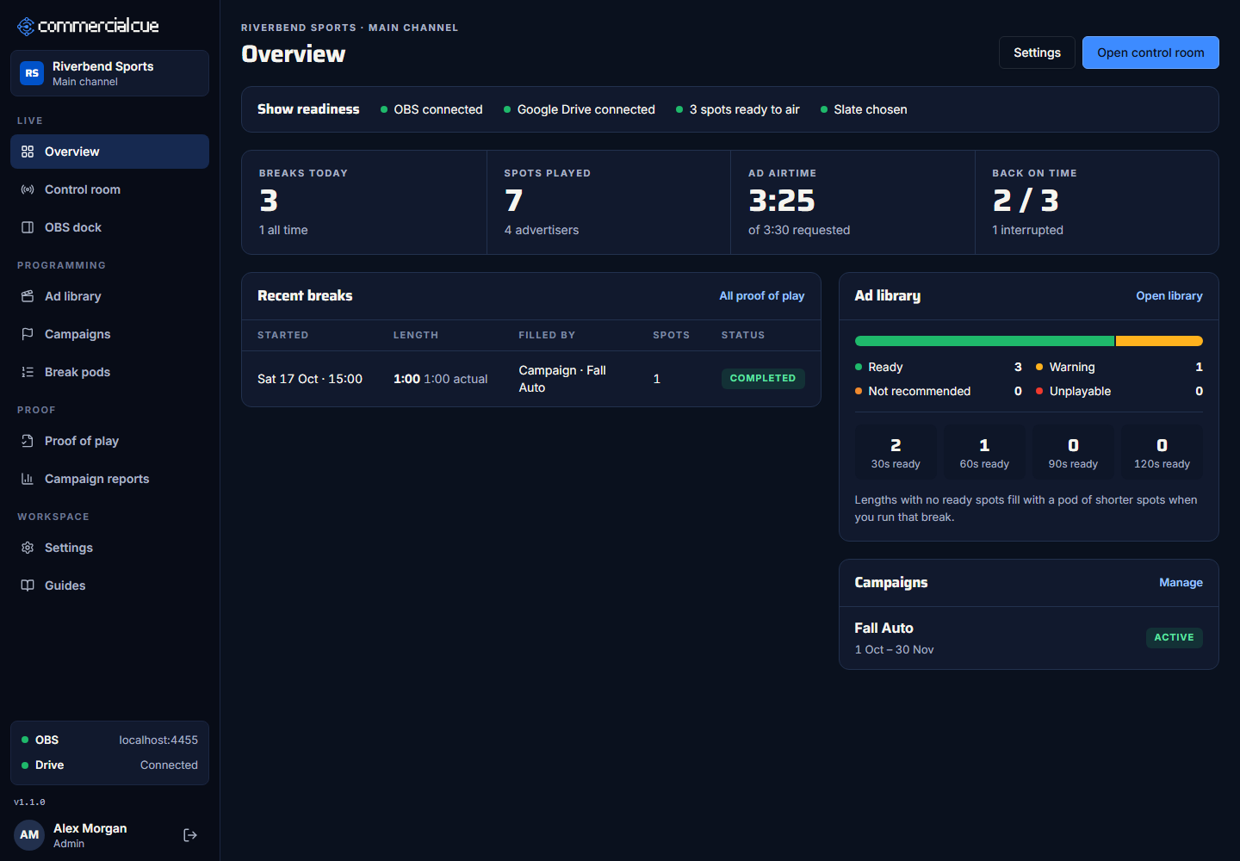1240x861 pixels.
Task: Open Overview via its grid icon
Action: point(28,152)
